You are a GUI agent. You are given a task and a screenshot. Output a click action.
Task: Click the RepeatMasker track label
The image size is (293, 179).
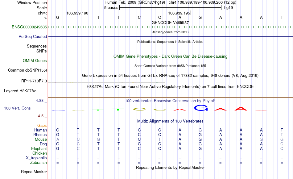pos(34,172)
